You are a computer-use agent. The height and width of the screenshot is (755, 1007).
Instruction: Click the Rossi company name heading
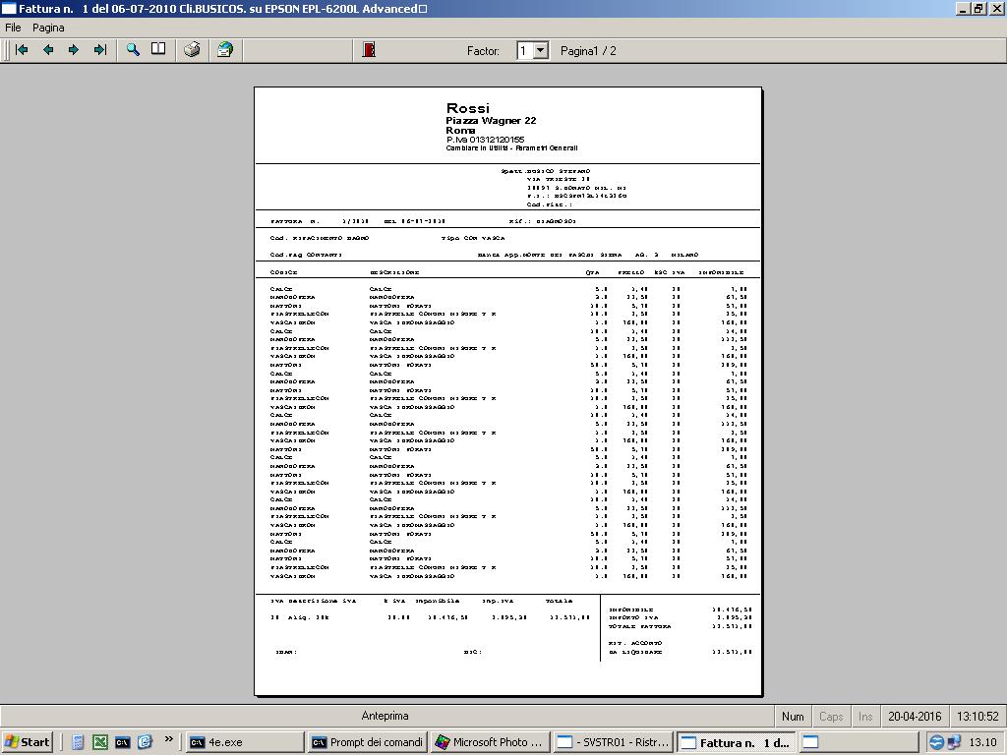pos(467,108)
